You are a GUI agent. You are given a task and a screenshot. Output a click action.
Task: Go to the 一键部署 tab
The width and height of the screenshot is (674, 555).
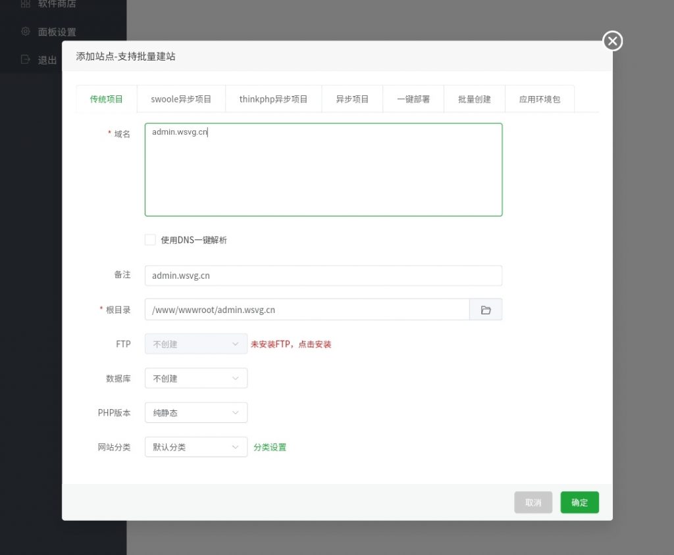[413, 99]
